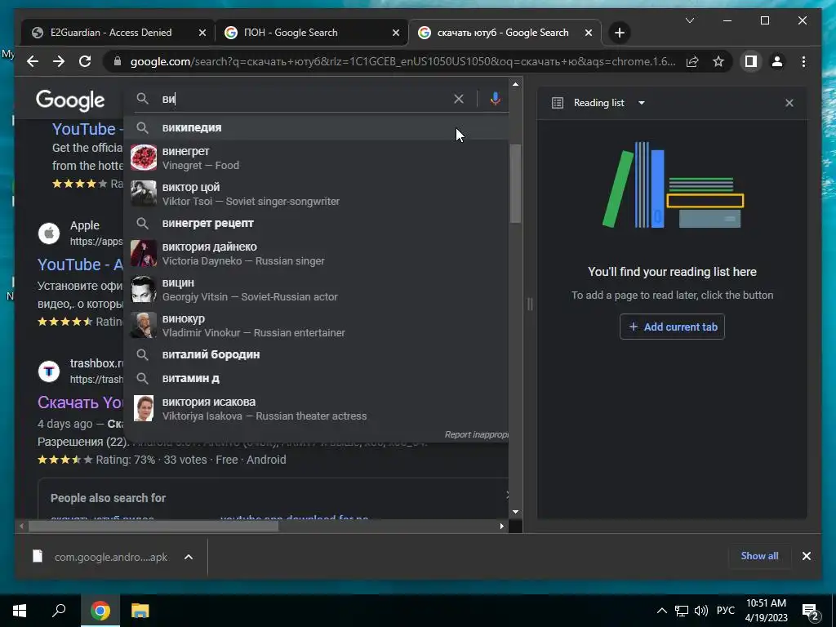This screenshot has width=836, height=627.
Task: Click the page vertical scrollbar down arrow
Action: click(516, 512)
